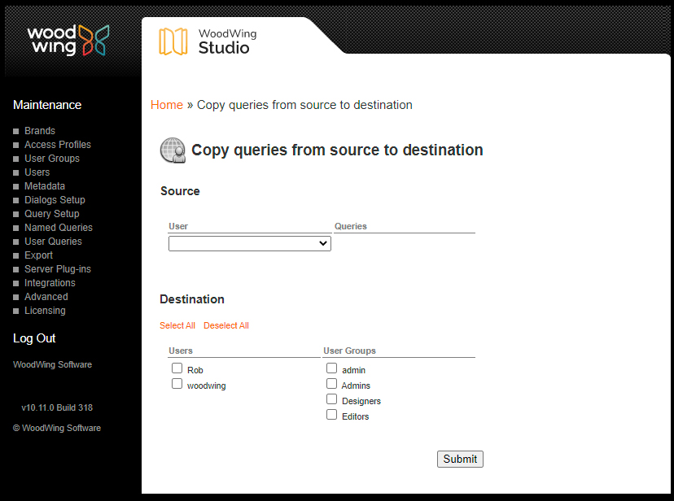Select Users in the Maintenance menu
This screenshot has height=501, width=674.
tap(37, 172)
